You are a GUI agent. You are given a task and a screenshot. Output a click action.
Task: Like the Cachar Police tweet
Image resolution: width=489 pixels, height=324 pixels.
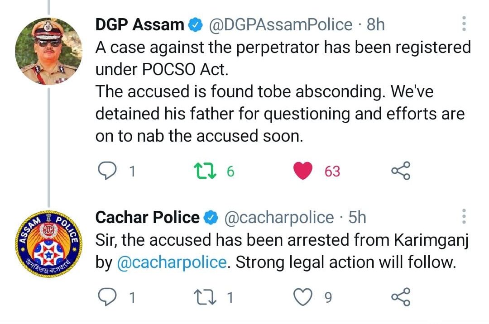click(303, 297)
